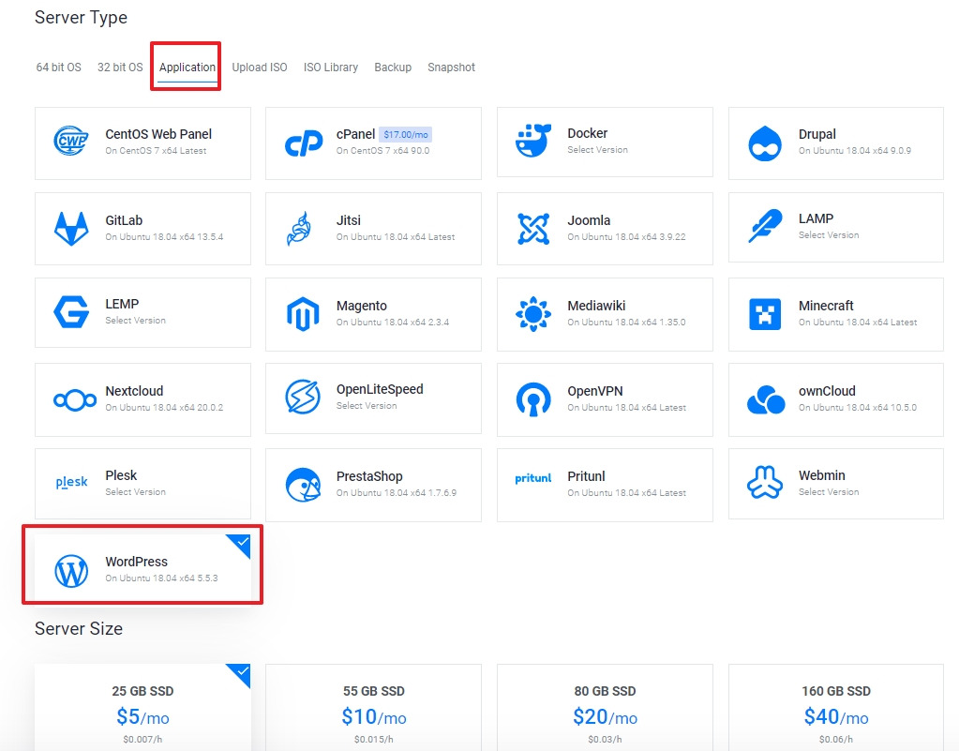Go to the ISO Library tab

[331, 68]
